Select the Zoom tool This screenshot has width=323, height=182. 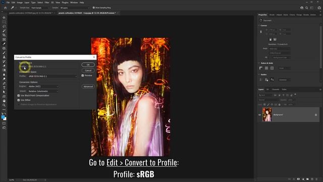(4, 105)
